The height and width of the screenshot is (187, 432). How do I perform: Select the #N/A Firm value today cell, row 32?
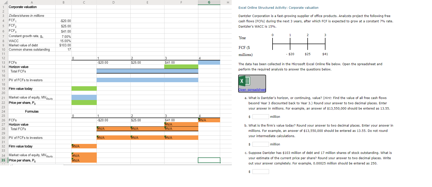pyautogui.click(x=84, y=146)
